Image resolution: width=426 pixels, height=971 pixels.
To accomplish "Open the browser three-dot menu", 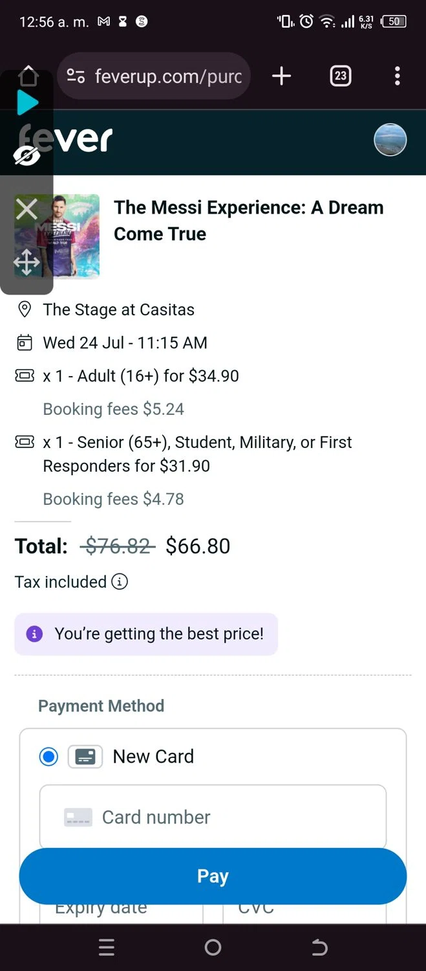I will [397, 76].
